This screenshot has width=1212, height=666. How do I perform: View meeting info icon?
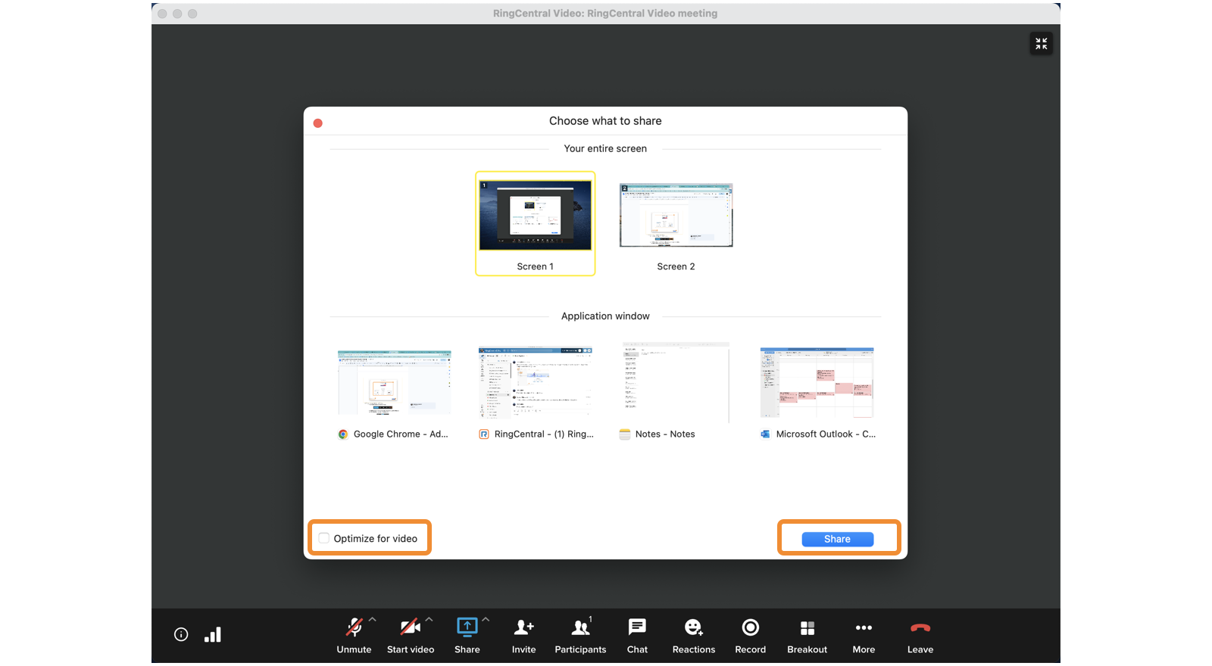tap(181, 634)
